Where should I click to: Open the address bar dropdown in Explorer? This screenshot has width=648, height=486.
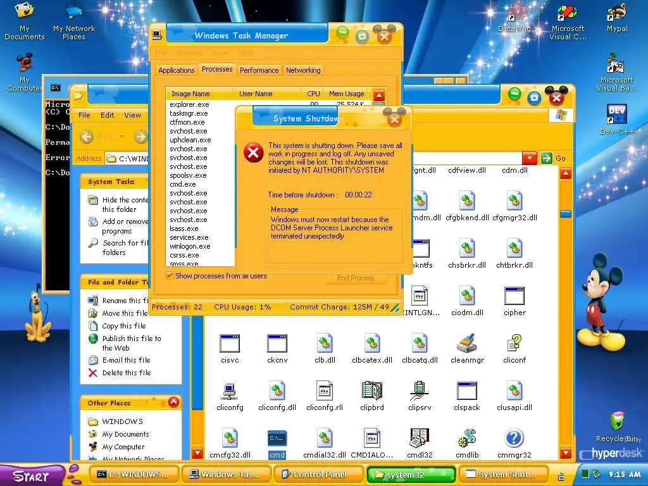530,158
